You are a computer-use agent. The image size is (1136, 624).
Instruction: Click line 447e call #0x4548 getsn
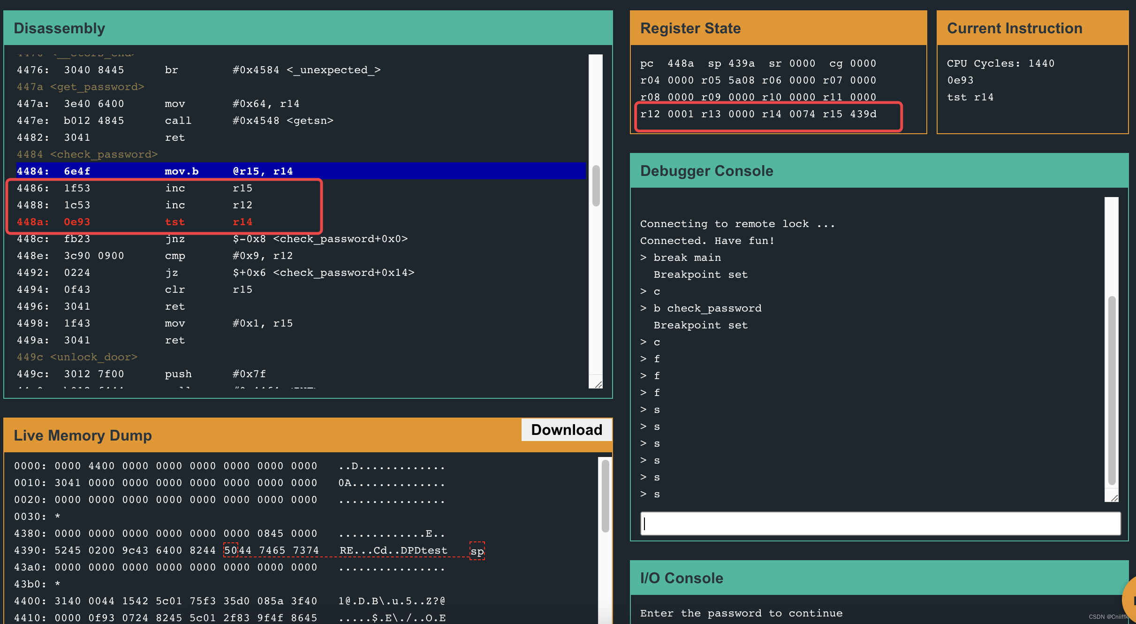(301, 121)
